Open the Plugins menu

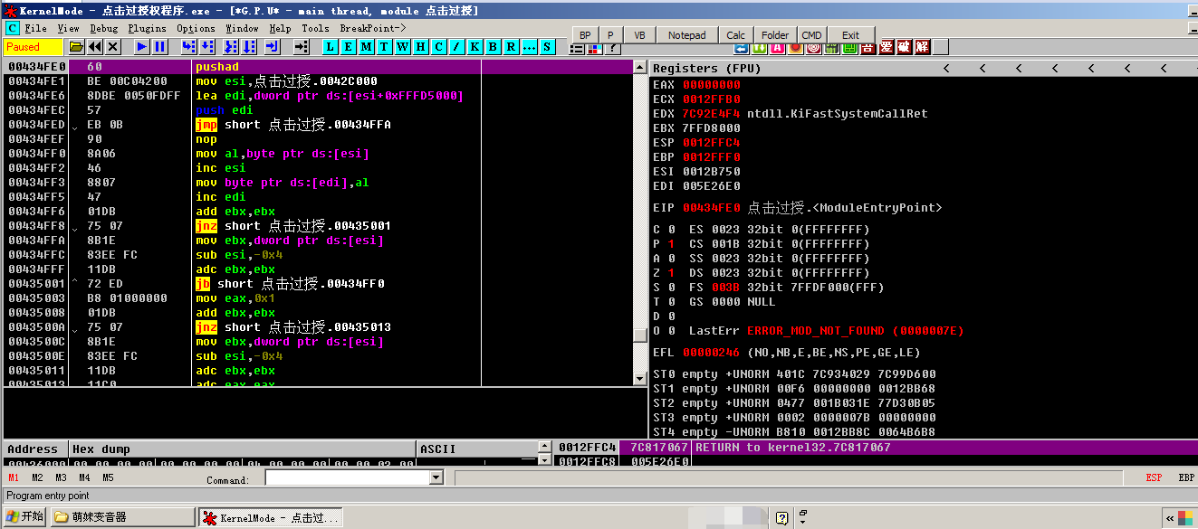[147, 28]
